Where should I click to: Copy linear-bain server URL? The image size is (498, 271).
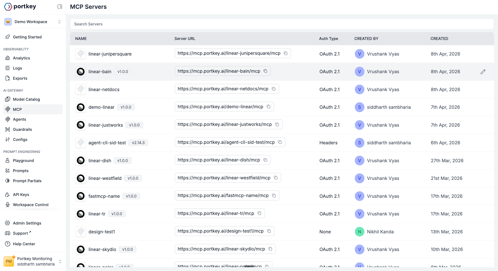point(265,71)
